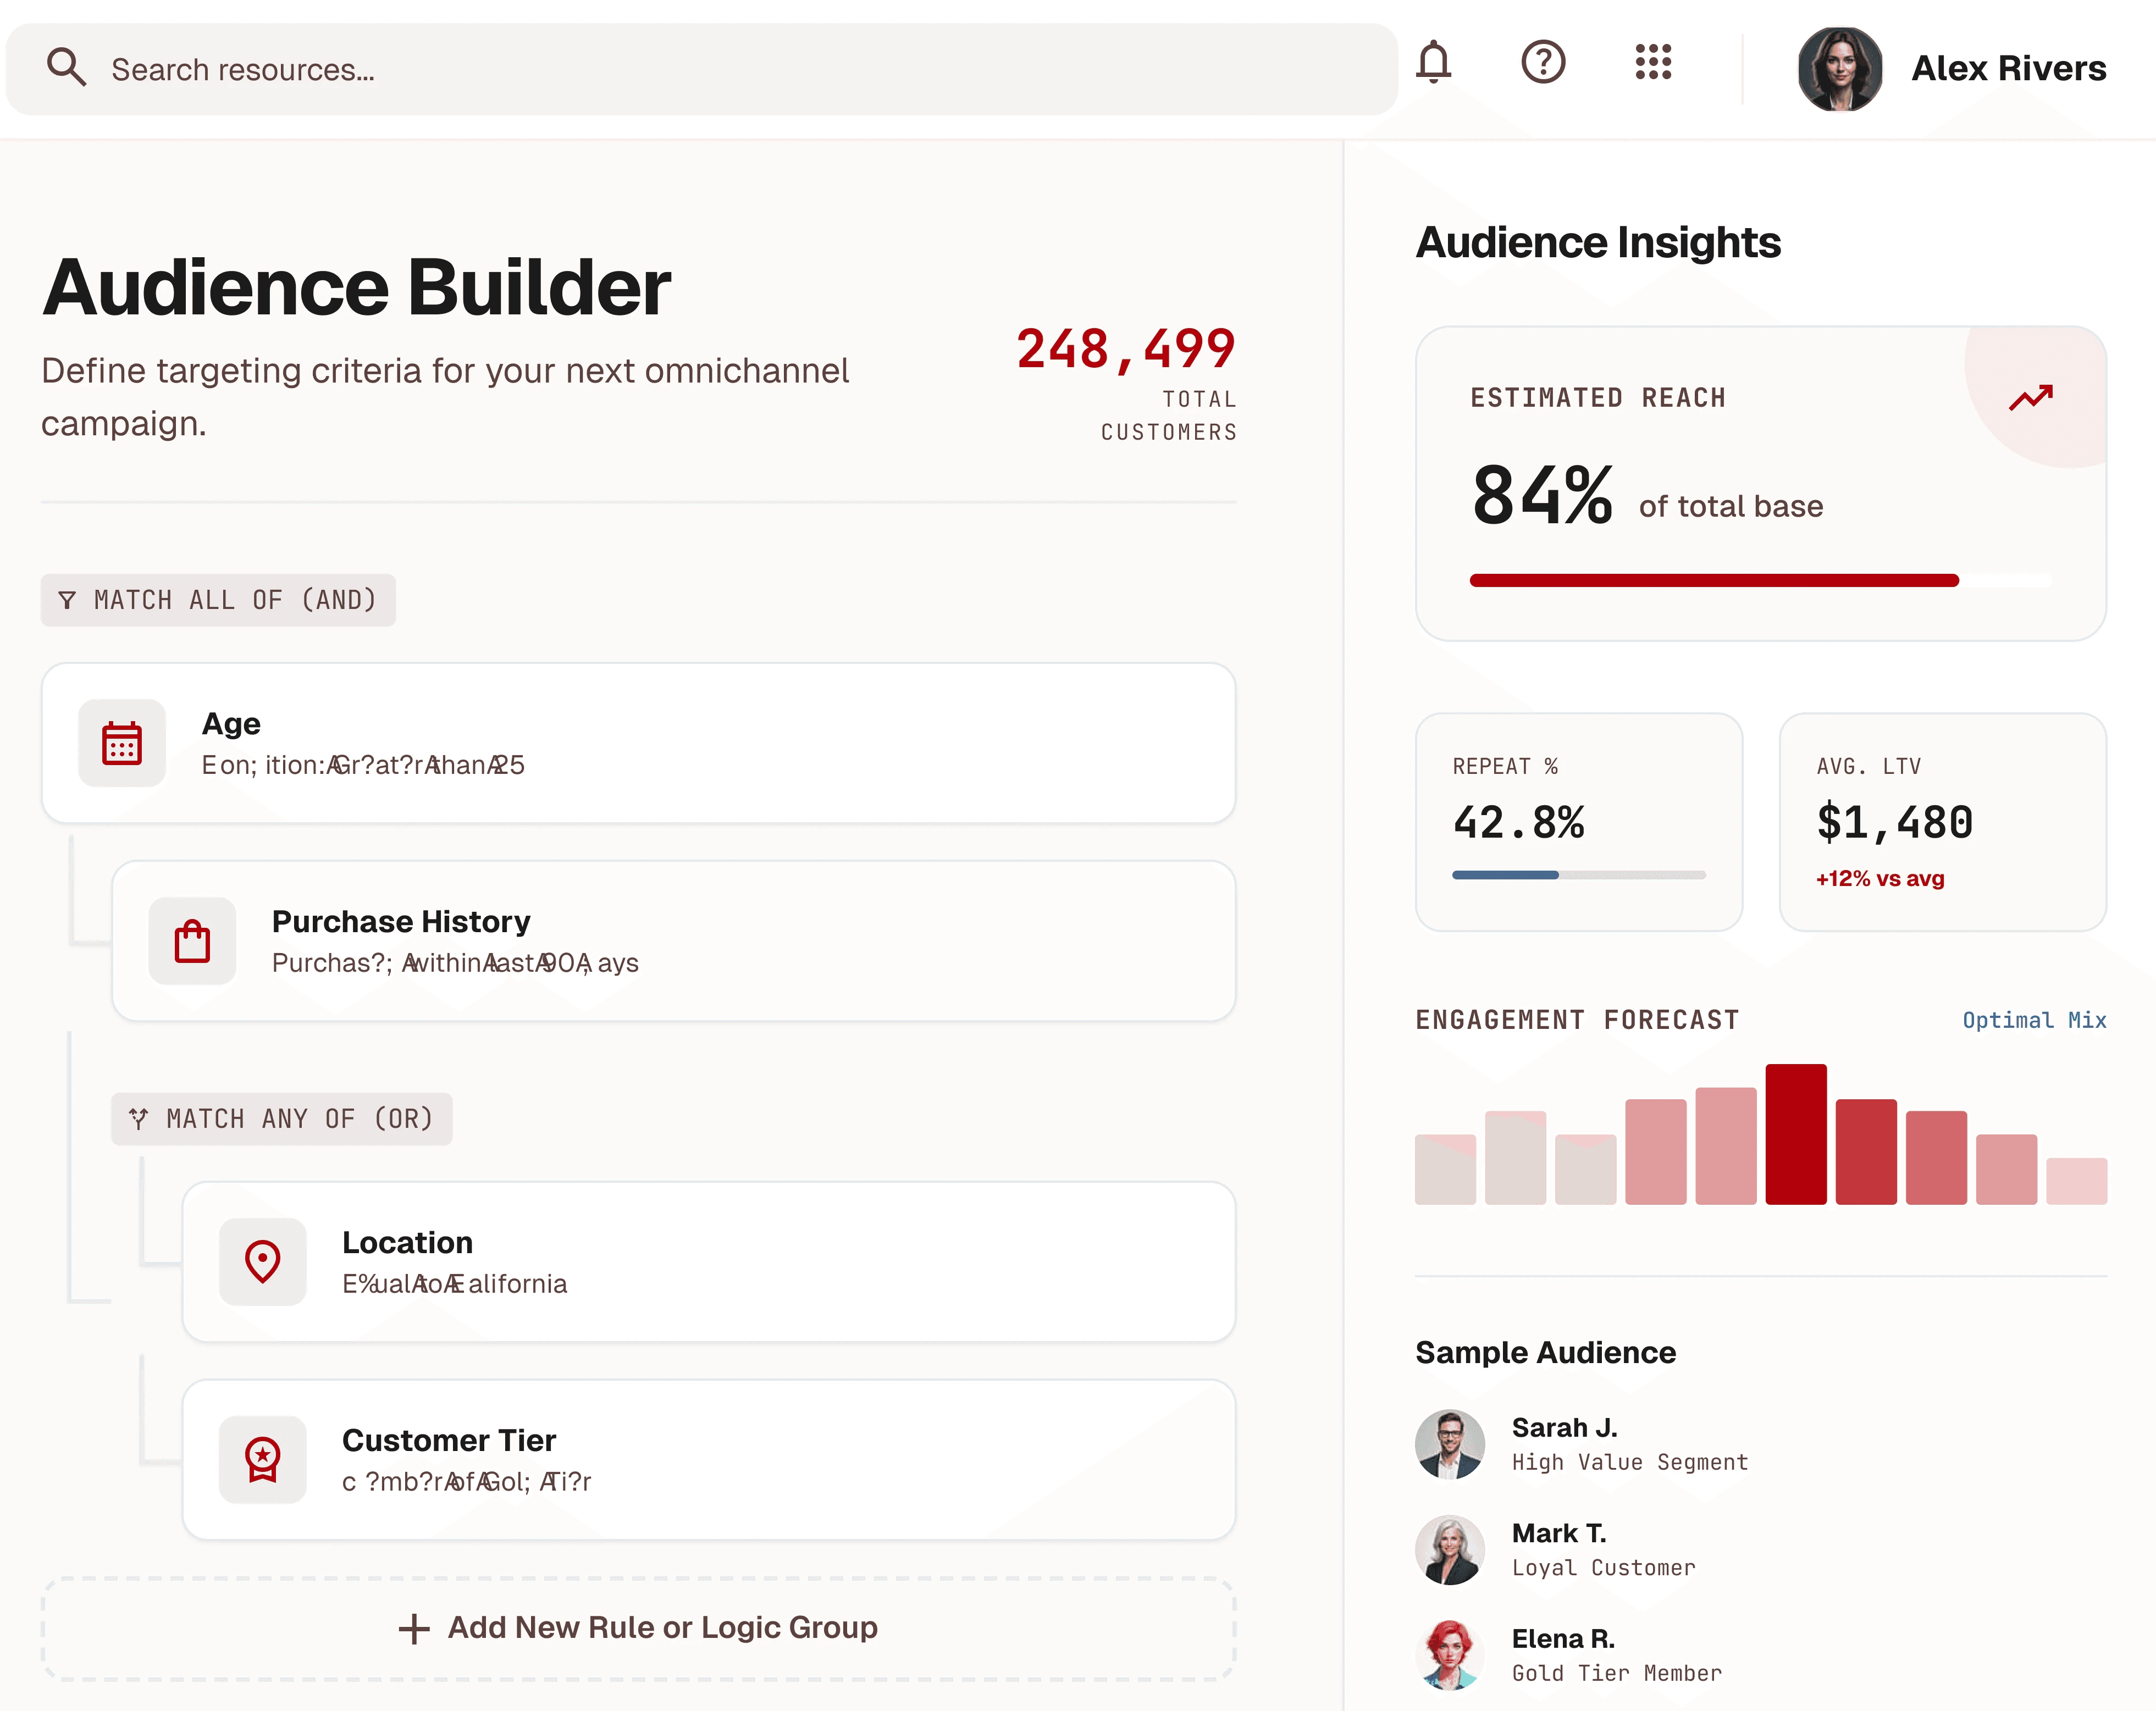
Task: Click the Audience Builder title
Action: click(356, 288)
